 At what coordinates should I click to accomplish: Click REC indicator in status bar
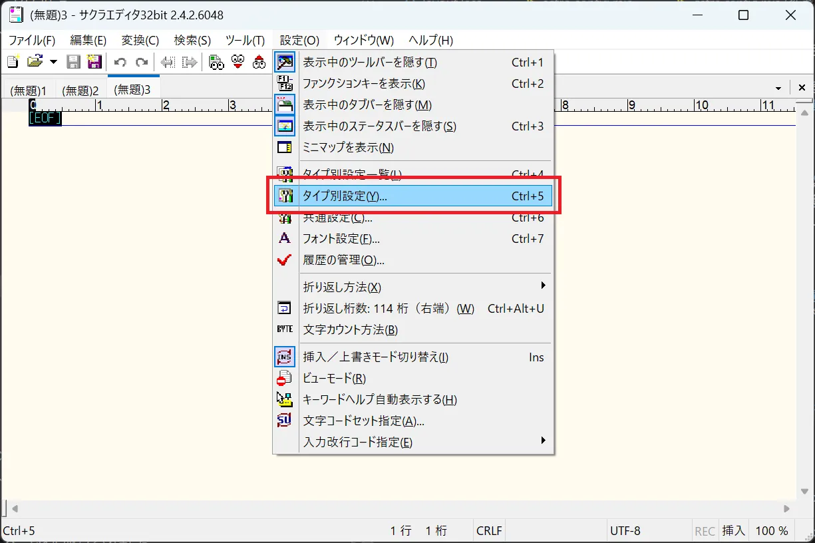click(705, 531)
